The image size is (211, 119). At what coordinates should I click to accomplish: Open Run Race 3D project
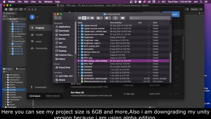coord(77,93)
